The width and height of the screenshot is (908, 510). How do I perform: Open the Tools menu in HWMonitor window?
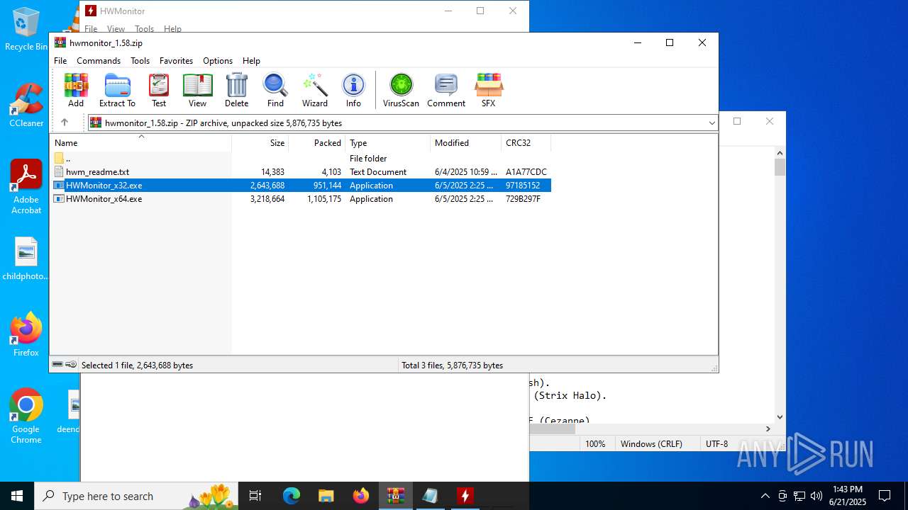[x=144, y=29]
